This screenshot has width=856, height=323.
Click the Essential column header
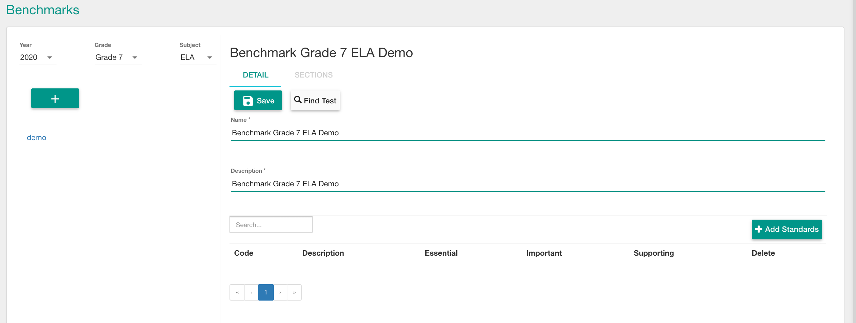coord(441,253)
